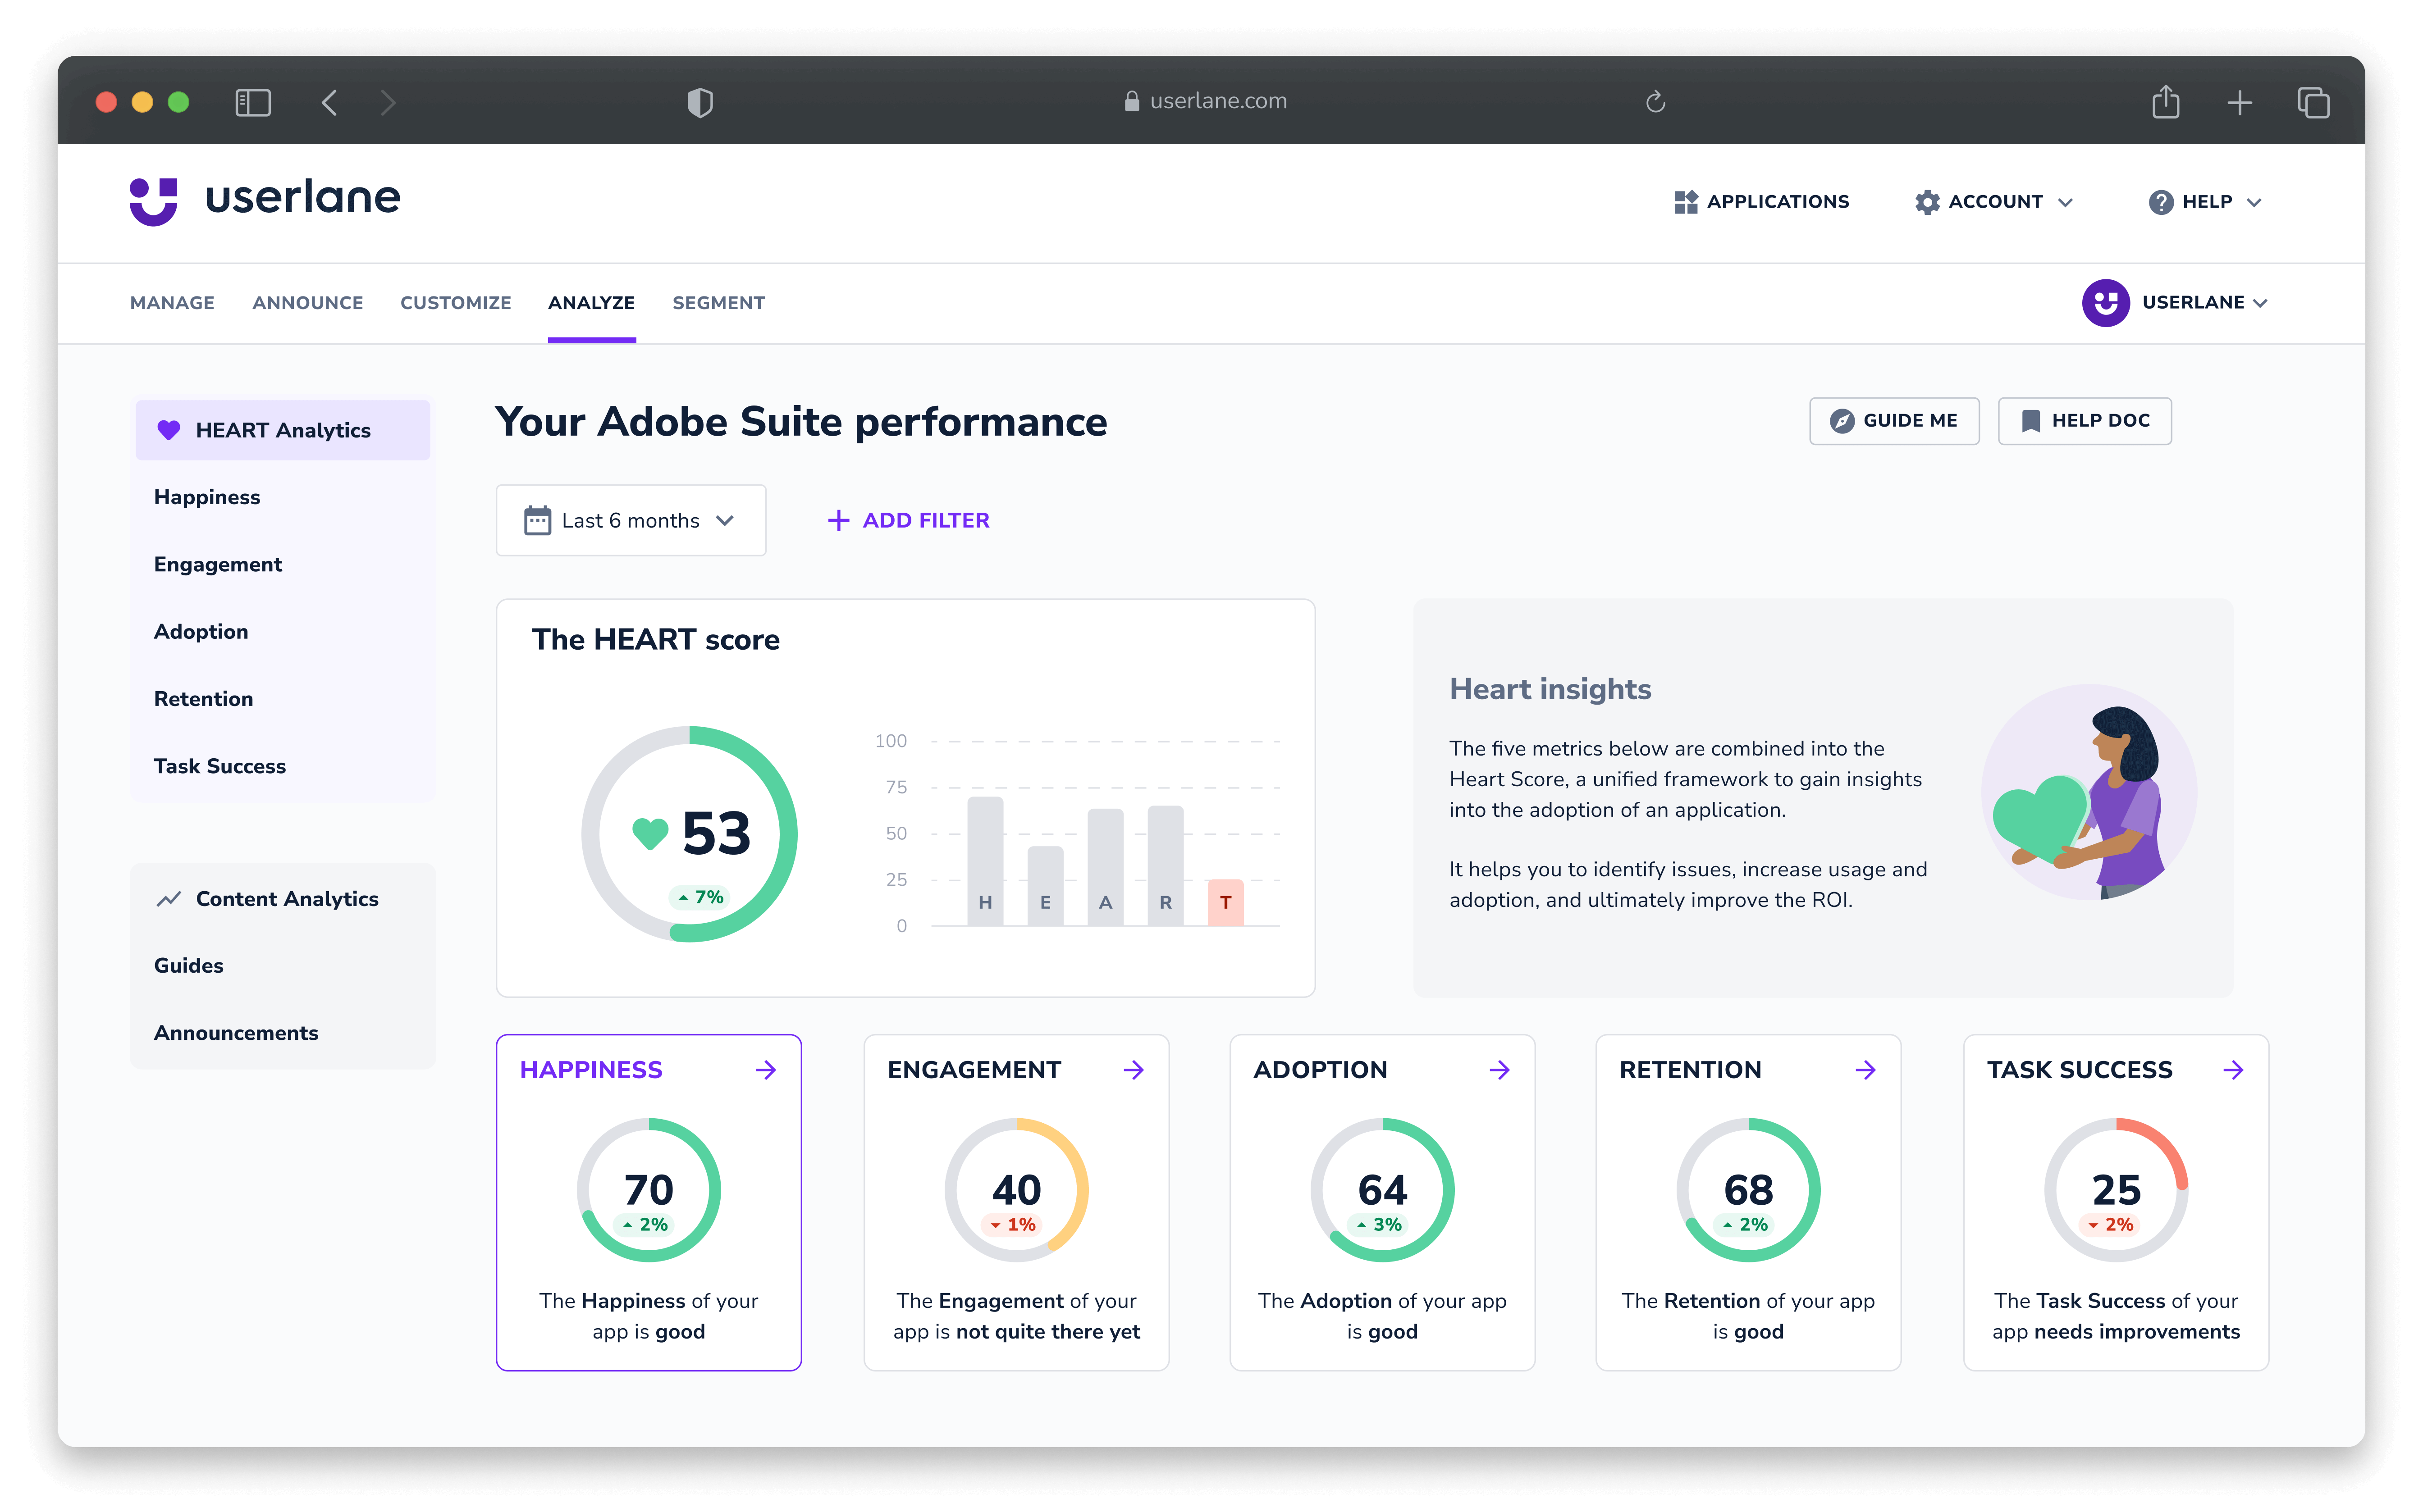Switch to the Customize tab
The width and height of the screenshot is (2423, 1512).
click(x=455, y=303)
